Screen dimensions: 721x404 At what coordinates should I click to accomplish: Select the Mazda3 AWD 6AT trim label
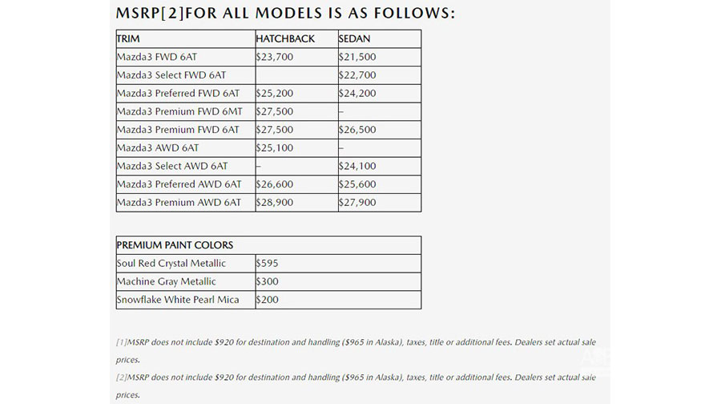pyautogui.click(x=158, y=147)
